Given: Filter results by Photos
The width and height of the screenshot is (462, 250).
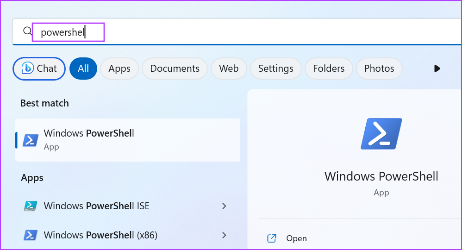Looking at the screenshot, I should click(x=379, y=69).
